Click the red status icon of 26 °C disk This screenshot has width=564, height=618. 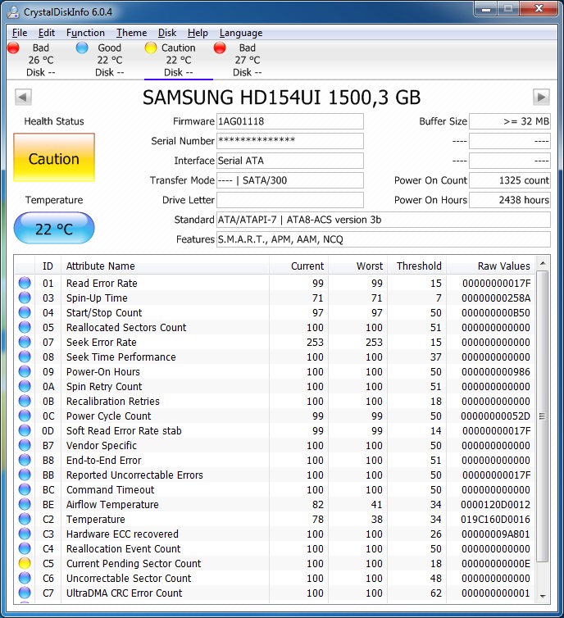coord(13,48)
